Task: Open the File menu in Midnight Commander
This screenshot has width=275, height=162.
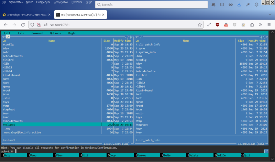Action: pos(21,33)
